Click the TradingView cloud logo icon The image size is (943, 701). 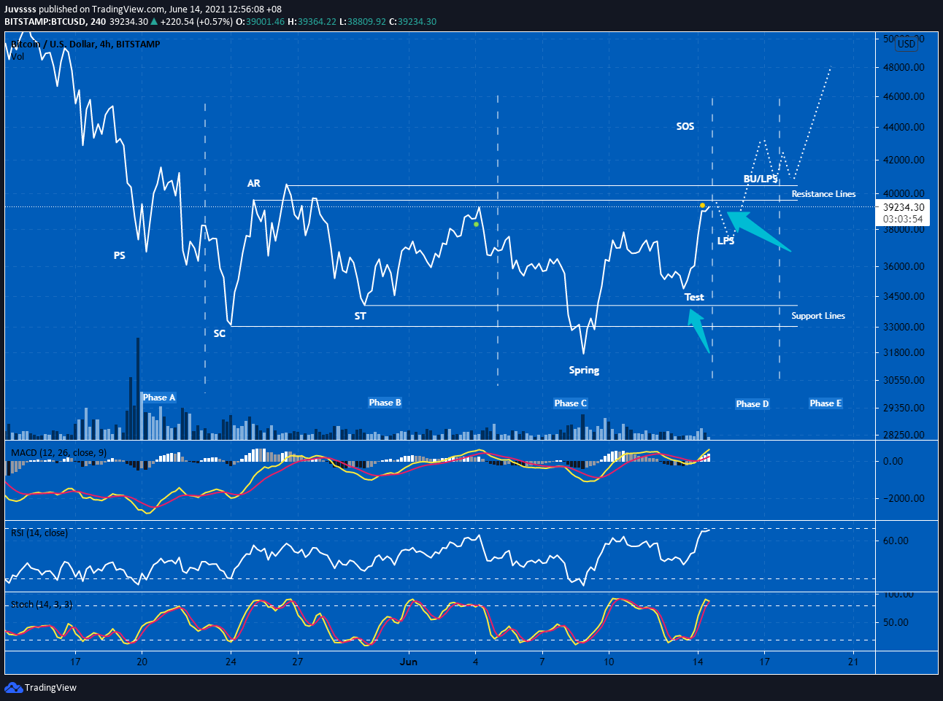(x=13, y=687)
